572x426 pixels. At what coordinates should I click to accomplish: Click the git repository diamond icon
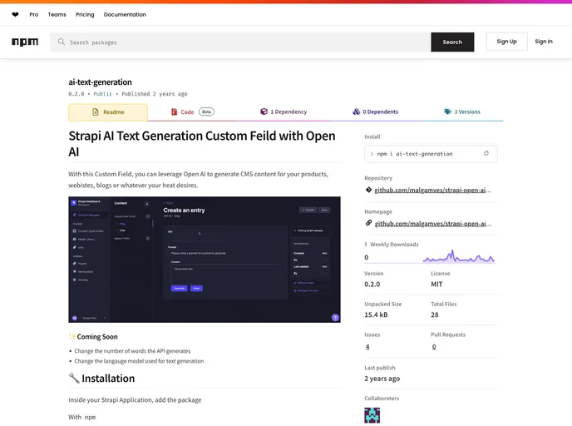click(x=368, y=190)
